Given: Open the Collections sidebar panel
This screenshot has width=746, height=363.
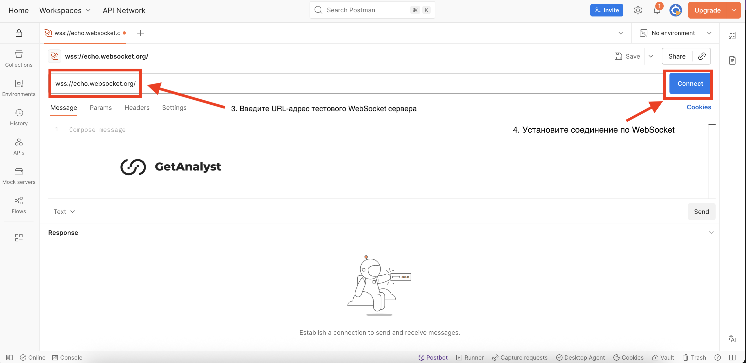Looking at the screenshot, I should (x=19, y=59).
